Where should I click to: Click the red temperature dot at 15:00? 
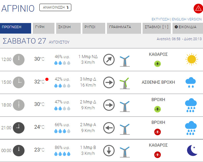pyautogui.click(x=47, y=79)
